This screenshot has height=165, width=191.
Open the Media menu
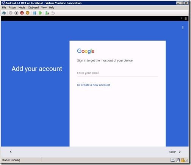tap(22, 8)
